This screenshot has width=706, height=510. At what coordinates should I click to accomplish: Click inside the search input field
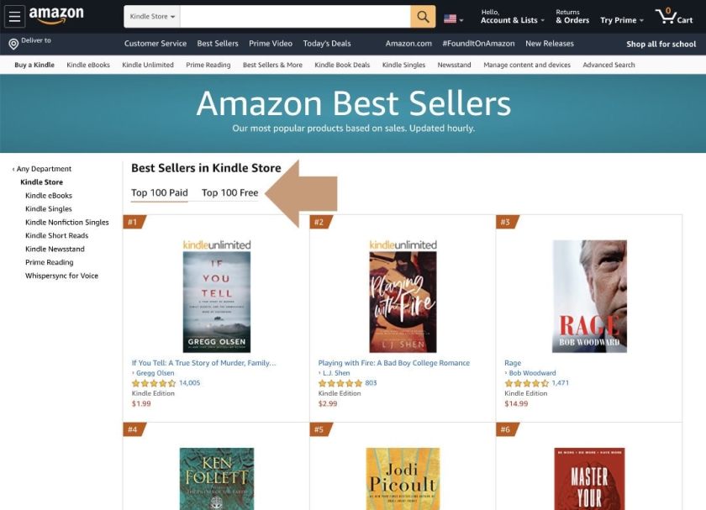coord(294,16)
